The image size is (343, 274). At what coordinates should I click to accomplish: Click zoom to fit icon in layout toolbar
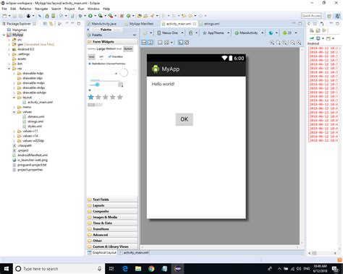pyautogui.click(x=278, y=43)
